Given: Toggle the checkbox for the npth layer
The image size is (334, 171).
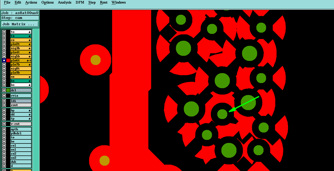Looking at the screenshot, I should [4, 129].
